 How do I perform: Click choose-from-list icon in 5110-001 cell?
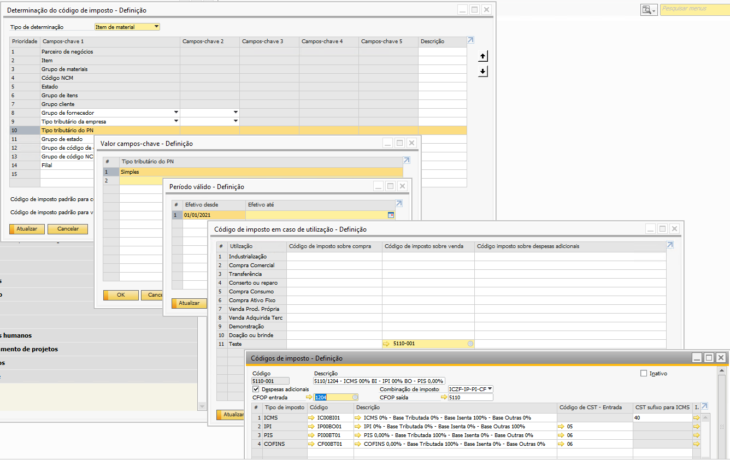point(470,344)
